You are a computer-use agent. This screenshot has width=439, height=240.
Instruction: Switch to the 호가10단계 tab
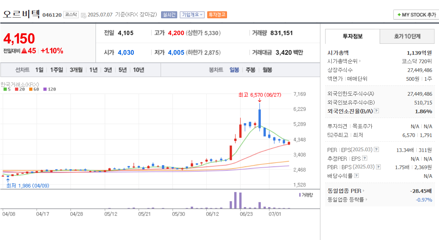click(x=407, y=36)
